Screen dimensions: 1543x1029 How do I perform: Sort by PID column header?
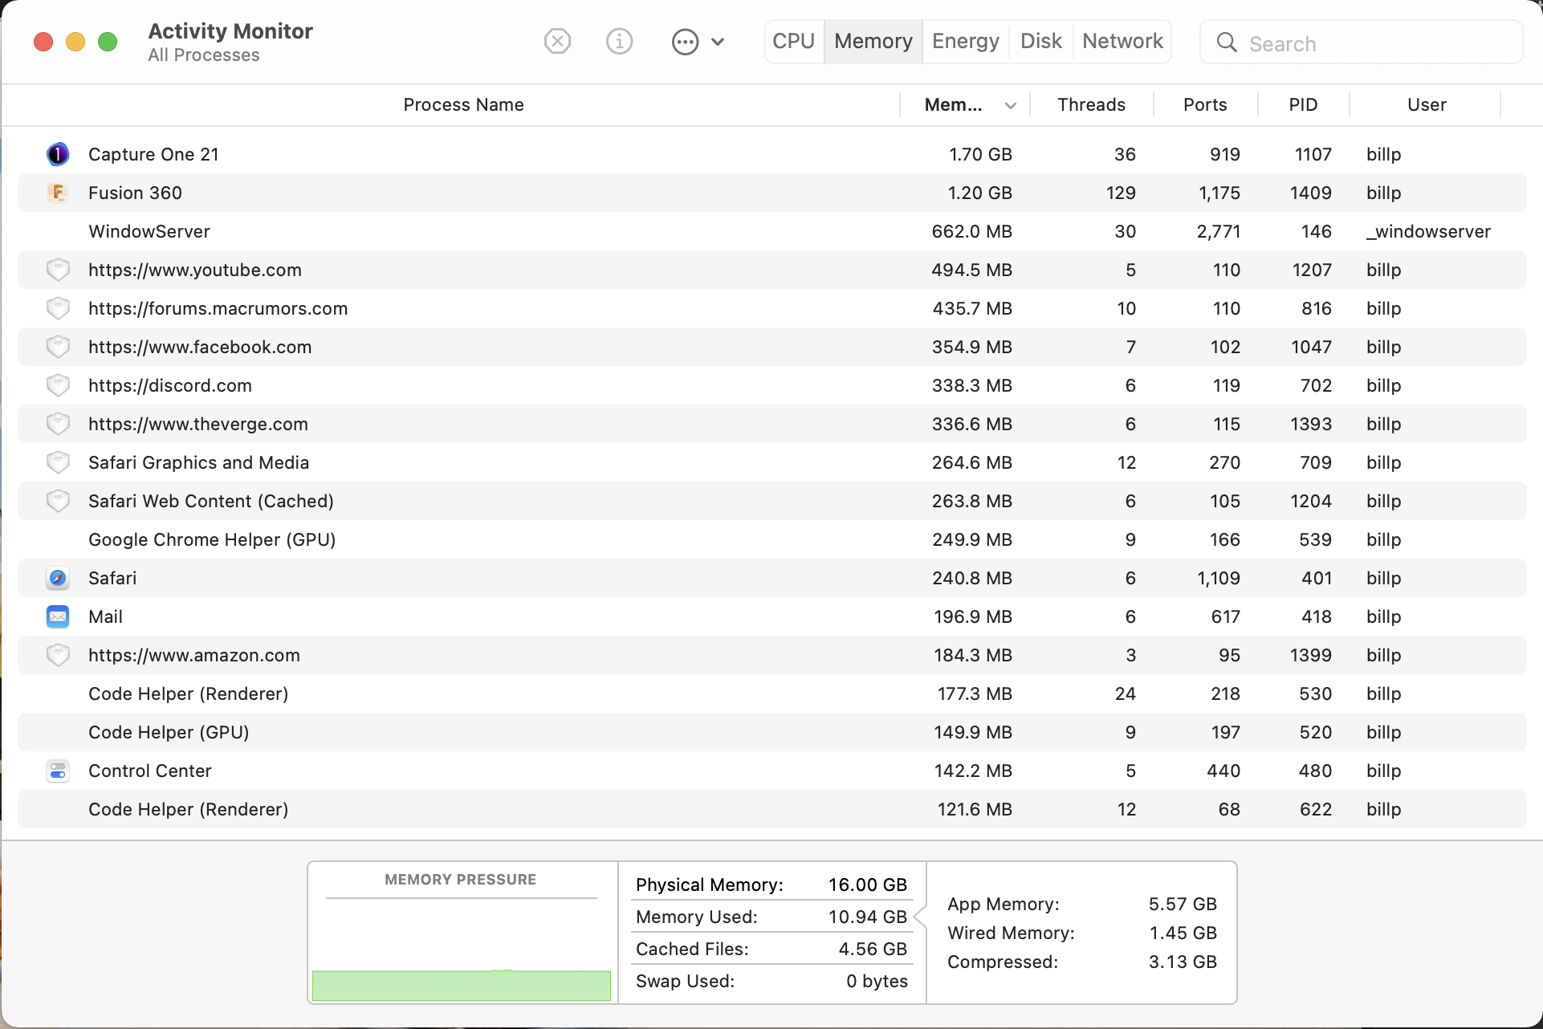click(1303, 104)
